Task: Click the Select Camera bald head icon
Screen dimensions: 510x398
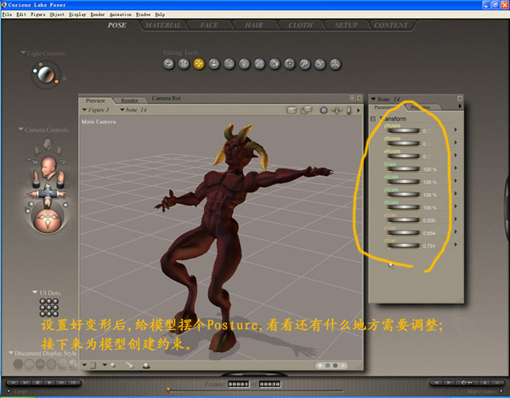Action: click(x=48, y=168)
